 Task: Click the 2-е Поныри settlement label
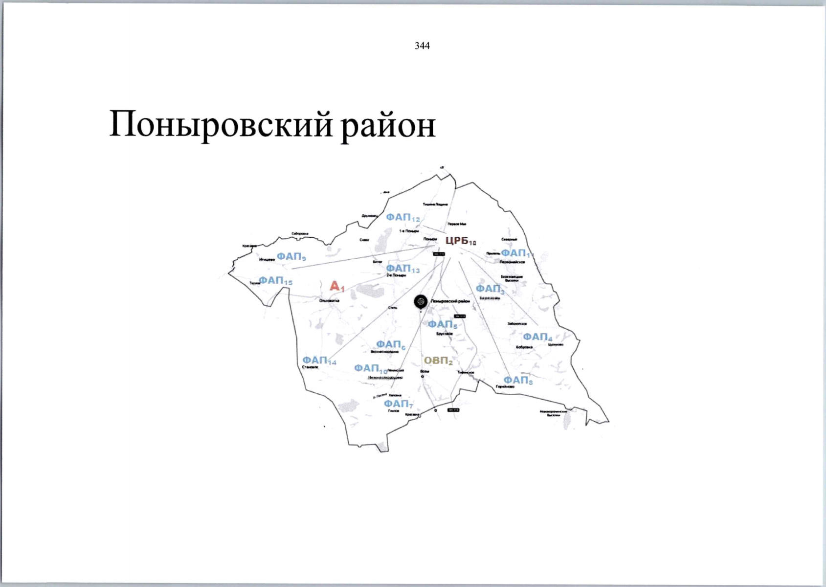pos(396,275)
